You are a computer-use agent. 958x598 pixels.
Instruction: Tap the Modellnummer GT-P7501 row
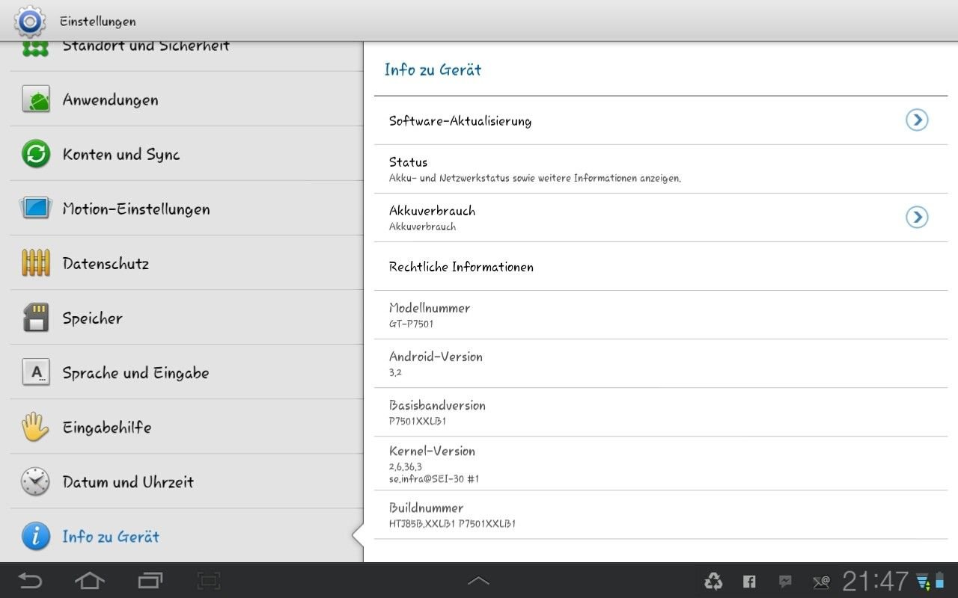[661, 315]
